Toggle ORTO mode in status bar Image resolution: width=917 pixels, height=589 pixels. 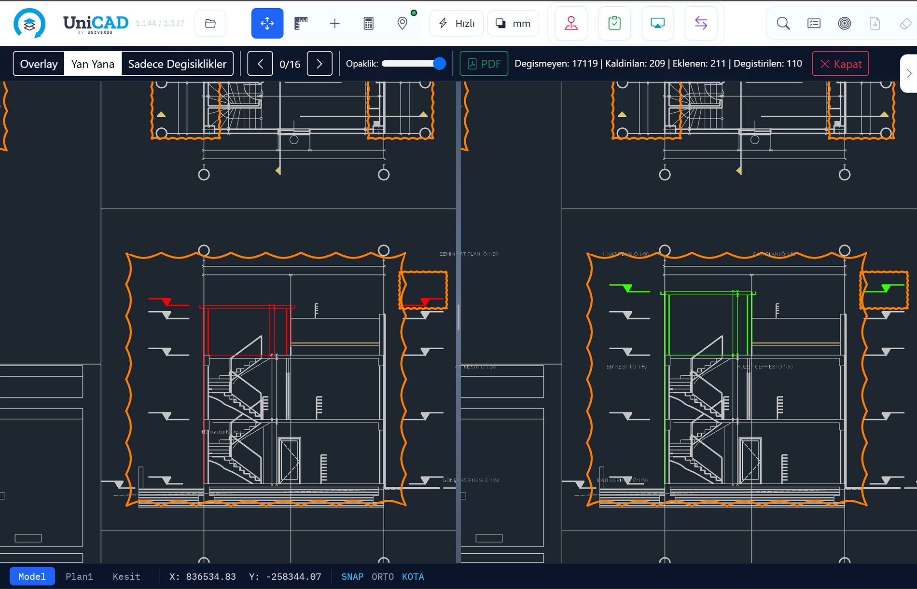tap(383, 576)
